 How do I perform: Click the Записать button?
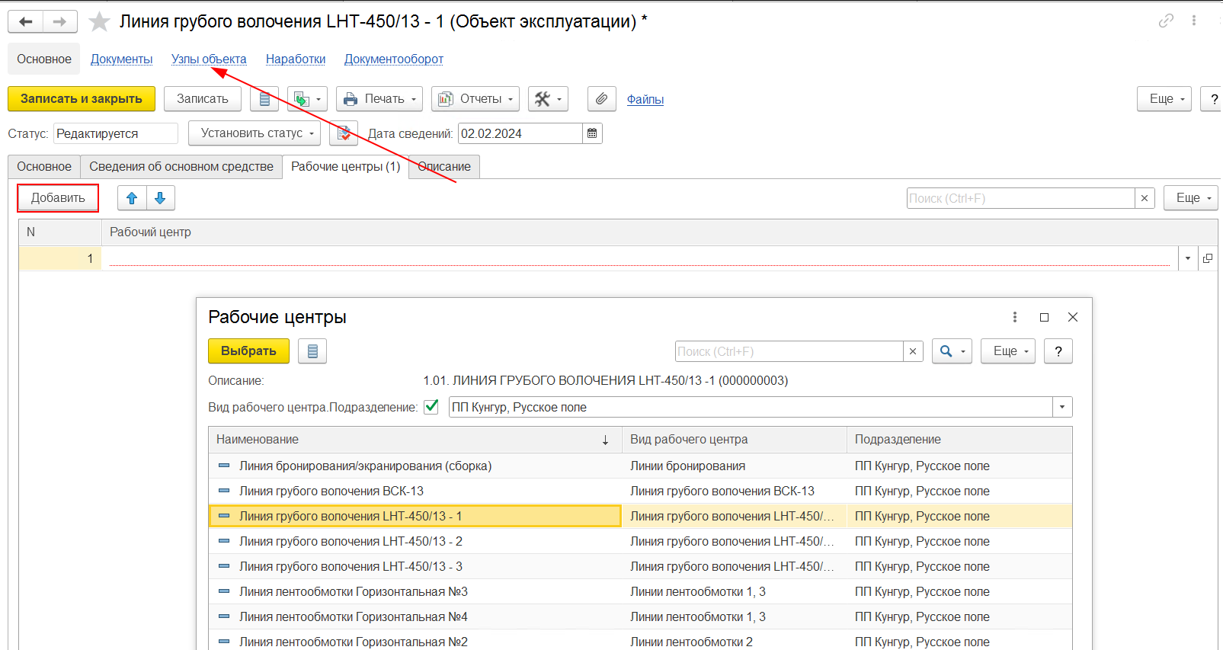coord(203,99)
